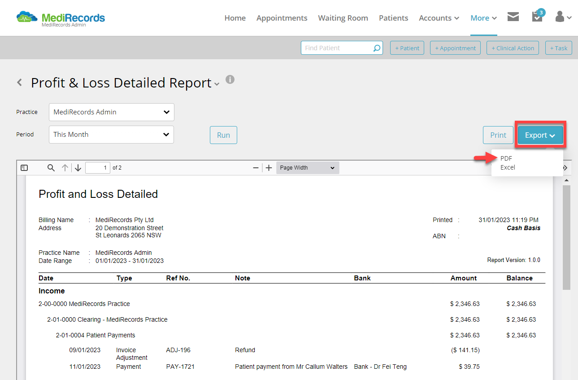
Task: Click the 09/01/2023 date cell
Action: point(85,350)
